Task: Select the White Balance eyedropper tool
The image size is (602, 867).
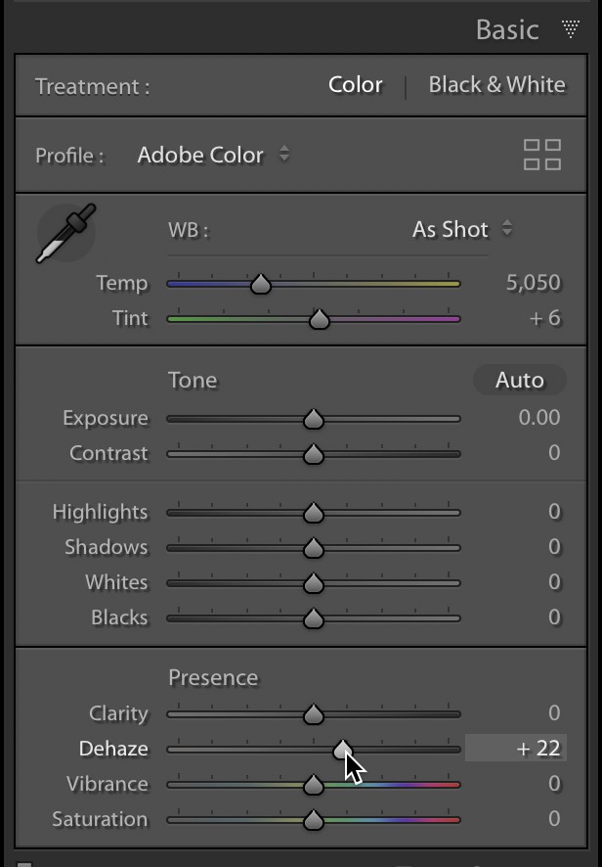Action: coord(66,234)
